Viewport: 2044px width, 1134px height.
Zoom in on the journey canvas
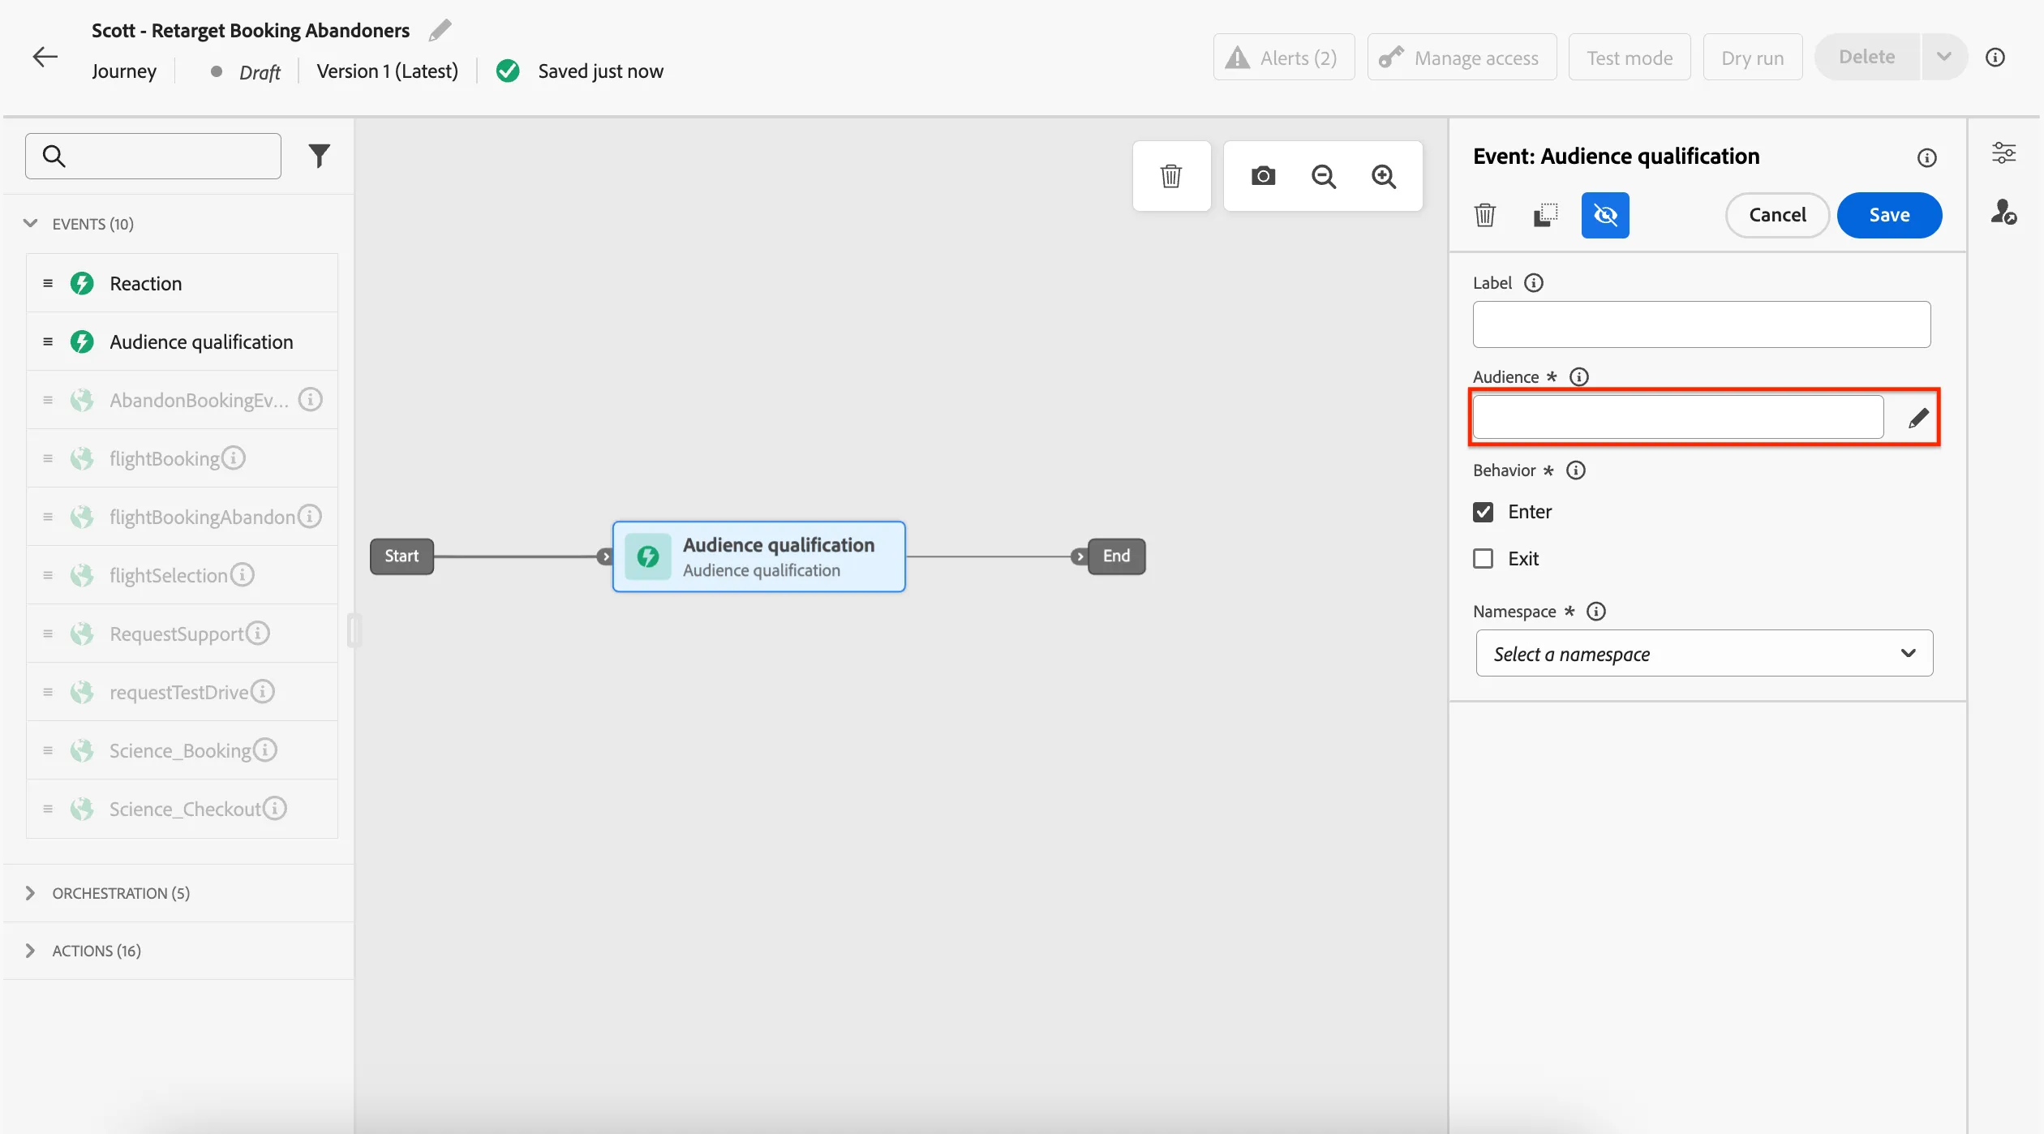[x=1384, y=176]
